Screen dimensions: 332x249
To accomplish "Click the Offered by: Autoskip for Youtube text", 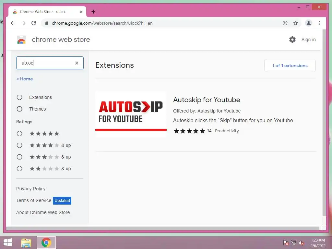I will coord(207,111).
